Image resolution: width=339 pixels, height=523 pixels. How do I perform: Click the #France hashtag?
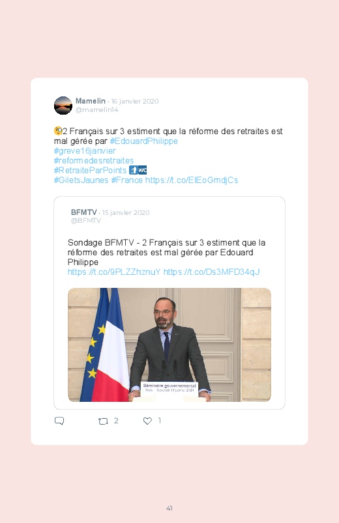[x=127, y=180]
